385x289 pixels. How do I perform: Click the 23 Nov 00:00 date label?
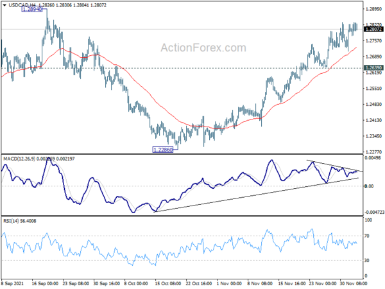pos(323,284)
